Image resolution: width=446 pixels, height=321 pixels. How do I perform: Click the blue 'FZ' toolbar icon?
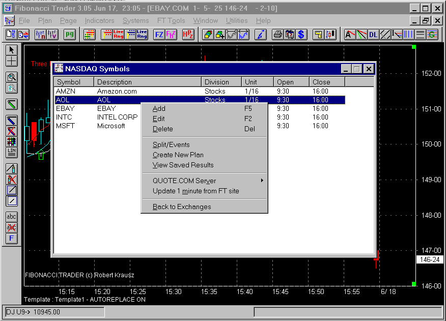click(159, 35)
